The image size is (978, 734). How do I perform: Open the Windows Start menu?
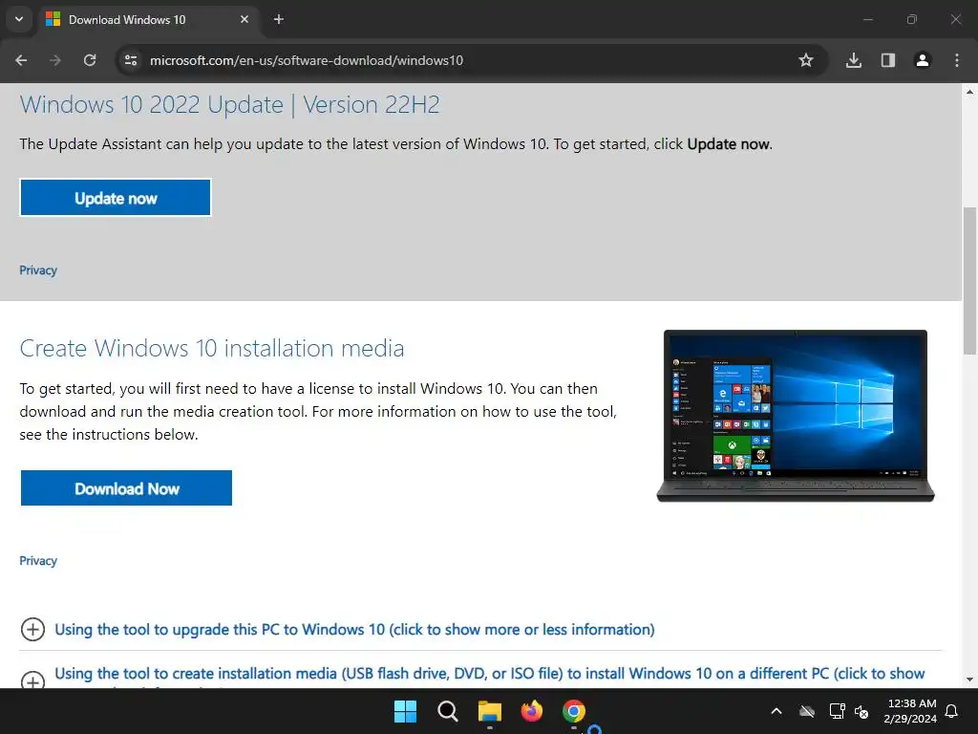coord(405,711)
